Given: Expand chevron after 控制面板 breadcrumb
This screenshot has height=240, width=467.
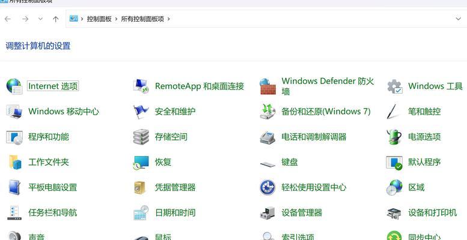Looking at the screenshot, I should coord(117,19).
